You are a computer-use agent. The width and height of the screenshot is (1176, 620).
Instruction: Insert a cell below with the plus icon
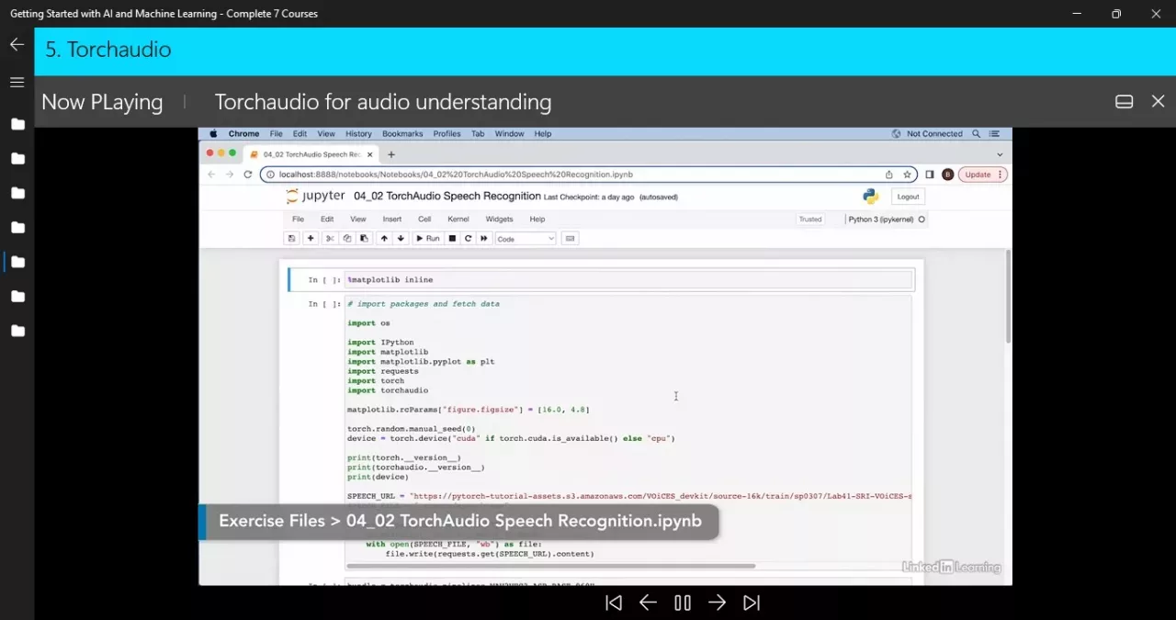(311, 239)
